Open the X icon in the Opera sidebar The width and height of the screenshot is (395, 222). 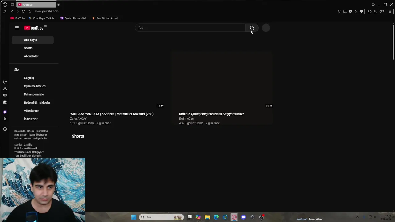pyautogui.click(x=5, y=119)
